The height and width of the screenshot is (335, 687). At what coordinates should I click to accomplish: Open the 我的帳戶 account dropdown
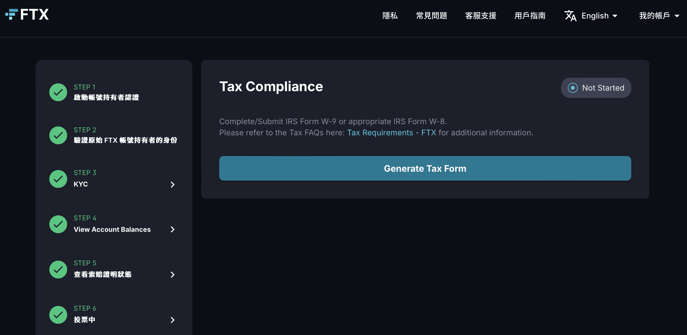[659, 16]
